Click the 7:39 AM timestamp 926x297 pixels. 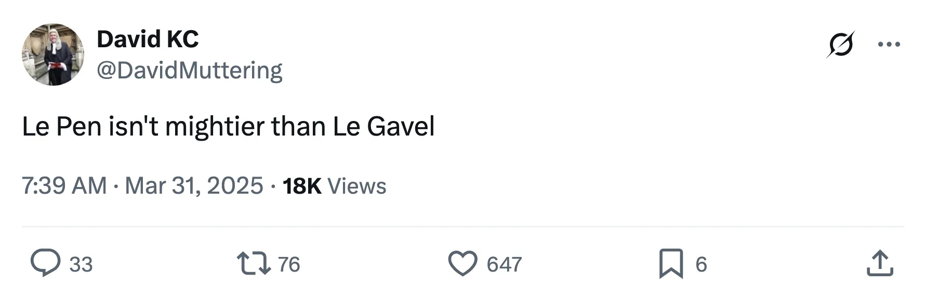click(x=64, y=186)
